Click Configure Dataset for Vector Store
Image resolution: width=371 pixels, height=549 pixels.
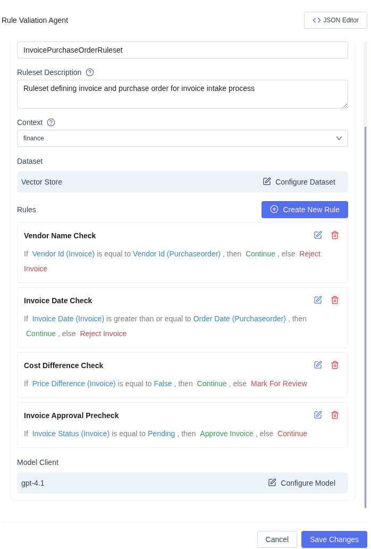click(x=299, y=182)
